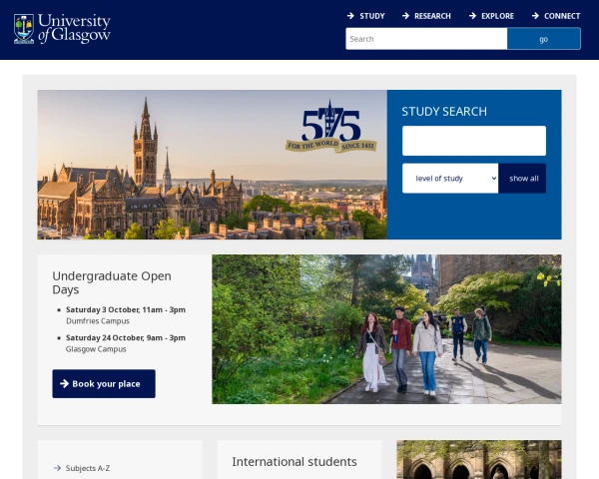
Task: Focus the site Search field in header
Action: click(426, 39)
